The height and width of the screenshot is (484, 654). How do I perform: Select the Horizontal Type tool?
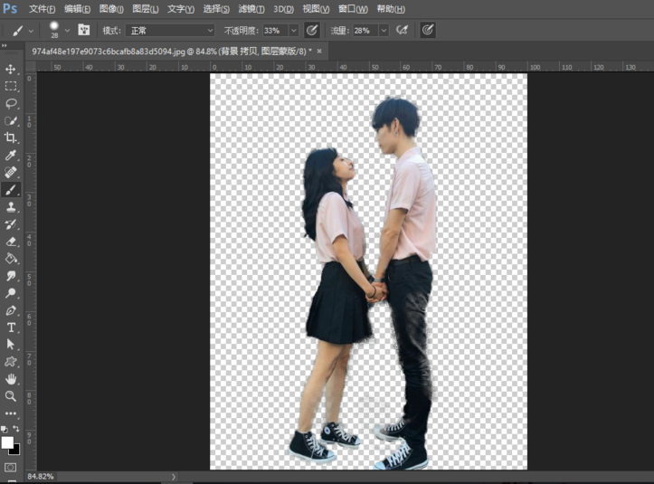pyautogui.click(x=11, y=327)
